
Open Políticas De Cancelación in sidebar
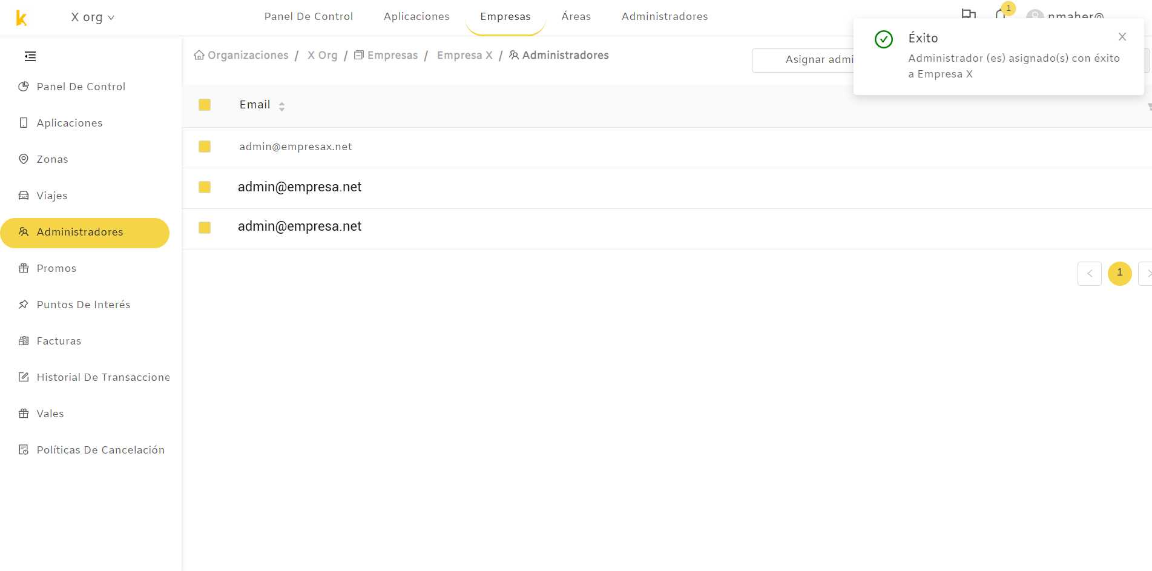100,450
